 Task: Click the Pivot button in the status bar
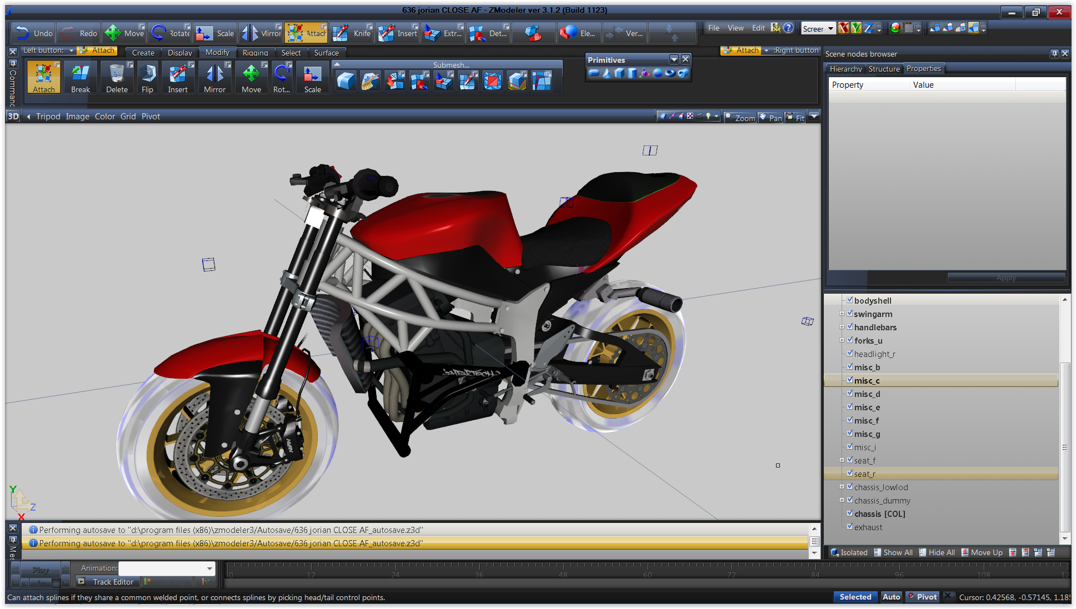[922, 597]
